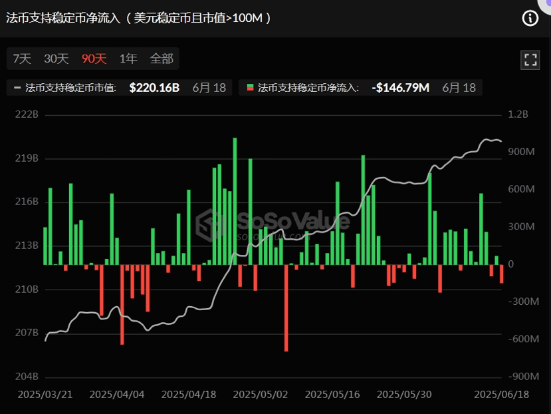Click the -900M right axis label

[524, 377]
